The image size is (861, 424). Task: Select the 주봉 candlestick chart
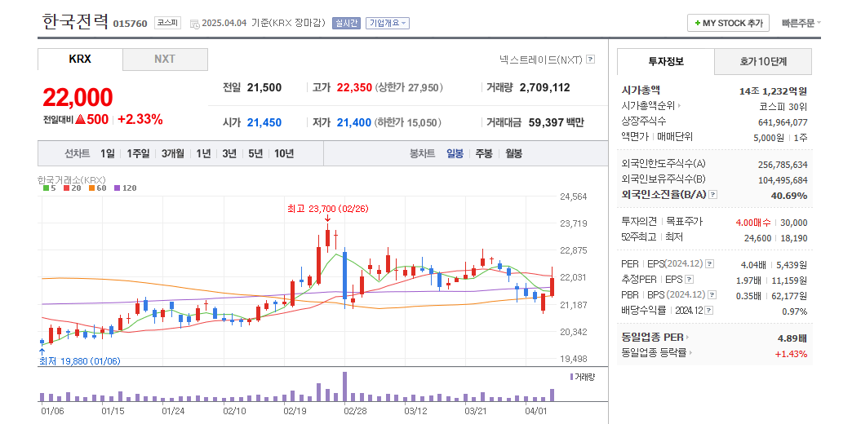(484, 153)
